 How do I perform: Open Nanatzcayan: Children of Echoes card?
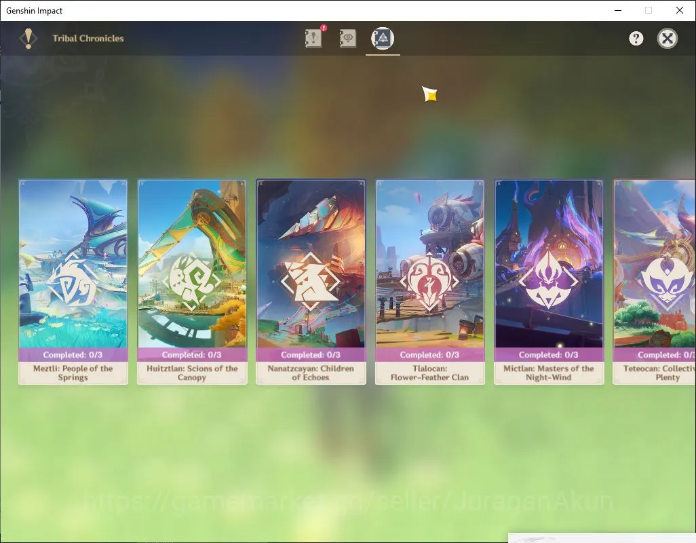pyautogui.click(x=311, y=282)
